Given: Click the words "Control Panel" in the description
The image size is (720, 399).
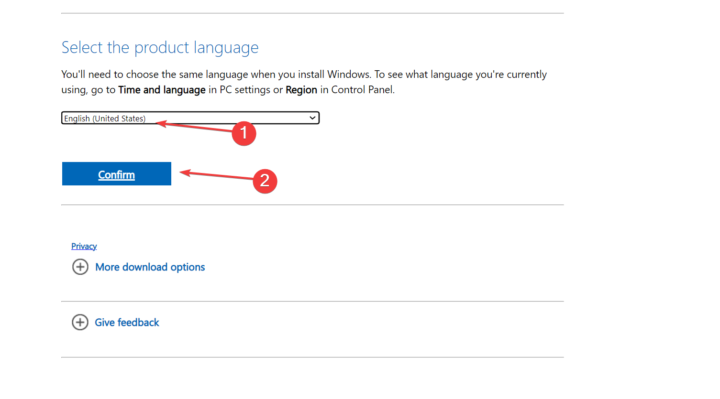Looking at the screenshot, I should click(362, 90).
